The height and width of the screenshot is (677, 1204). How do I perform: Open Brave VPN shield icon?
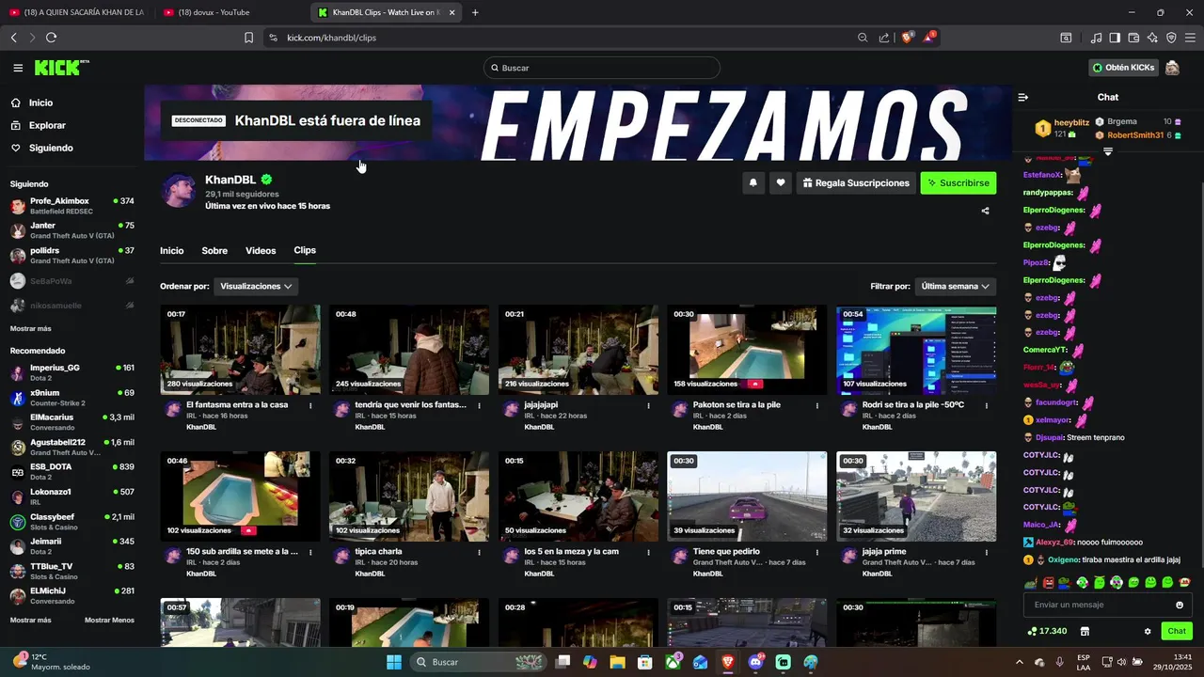1171,38
